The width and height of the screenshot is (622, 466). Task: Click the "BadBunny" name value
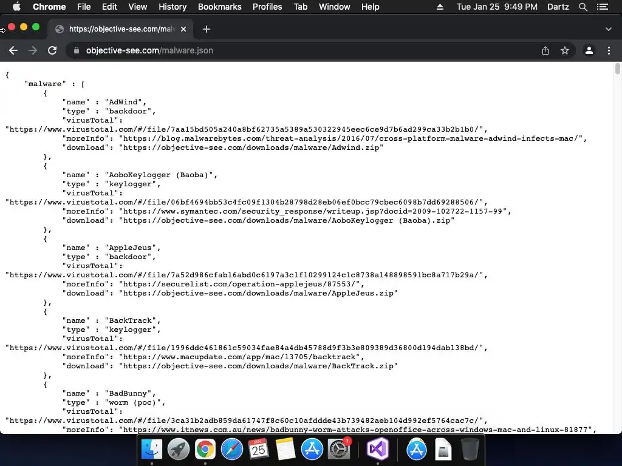click(x=128, y=394)
